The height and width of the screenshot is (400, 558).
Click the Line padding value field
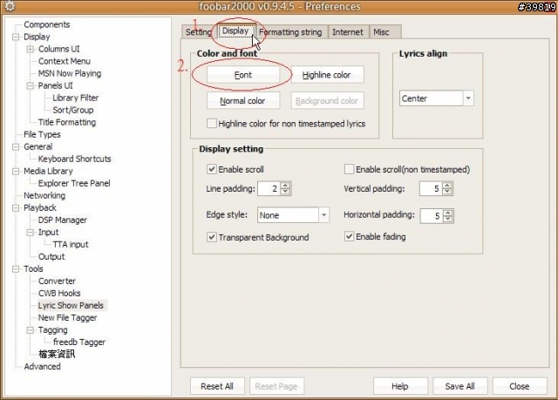pyautogui.click(x=269, y=188)
